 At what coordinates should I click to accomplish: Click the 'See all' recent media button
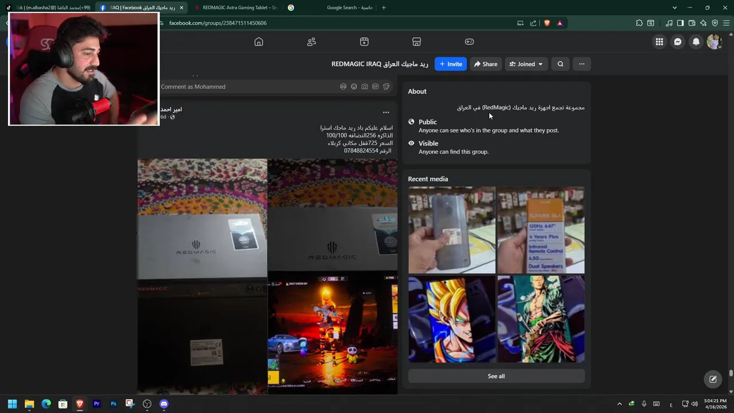point(497,376)
